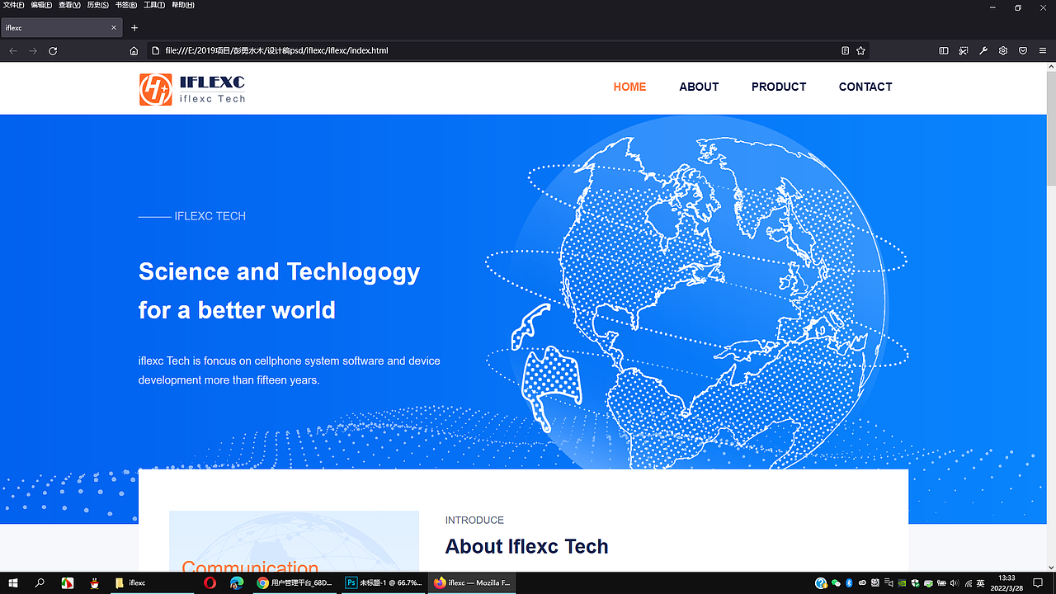Open the CONTACT nav link
The height and width of the screenshot is (594, 1056).
click(x=865, y=87)
